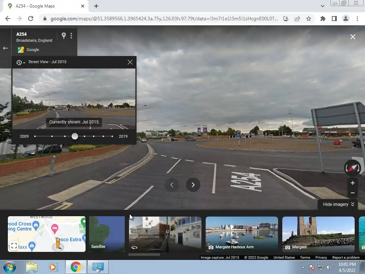Click the network tray icon
The image size is (365, 274).
(320, 267)
